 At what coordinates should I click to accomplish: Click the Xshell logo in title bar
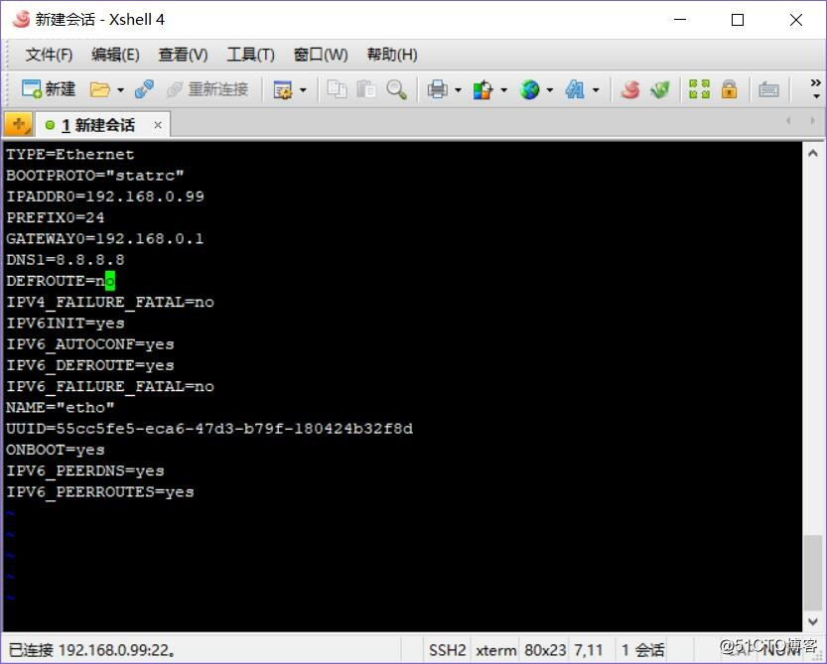pyautogui.click(x=21, y=20)
